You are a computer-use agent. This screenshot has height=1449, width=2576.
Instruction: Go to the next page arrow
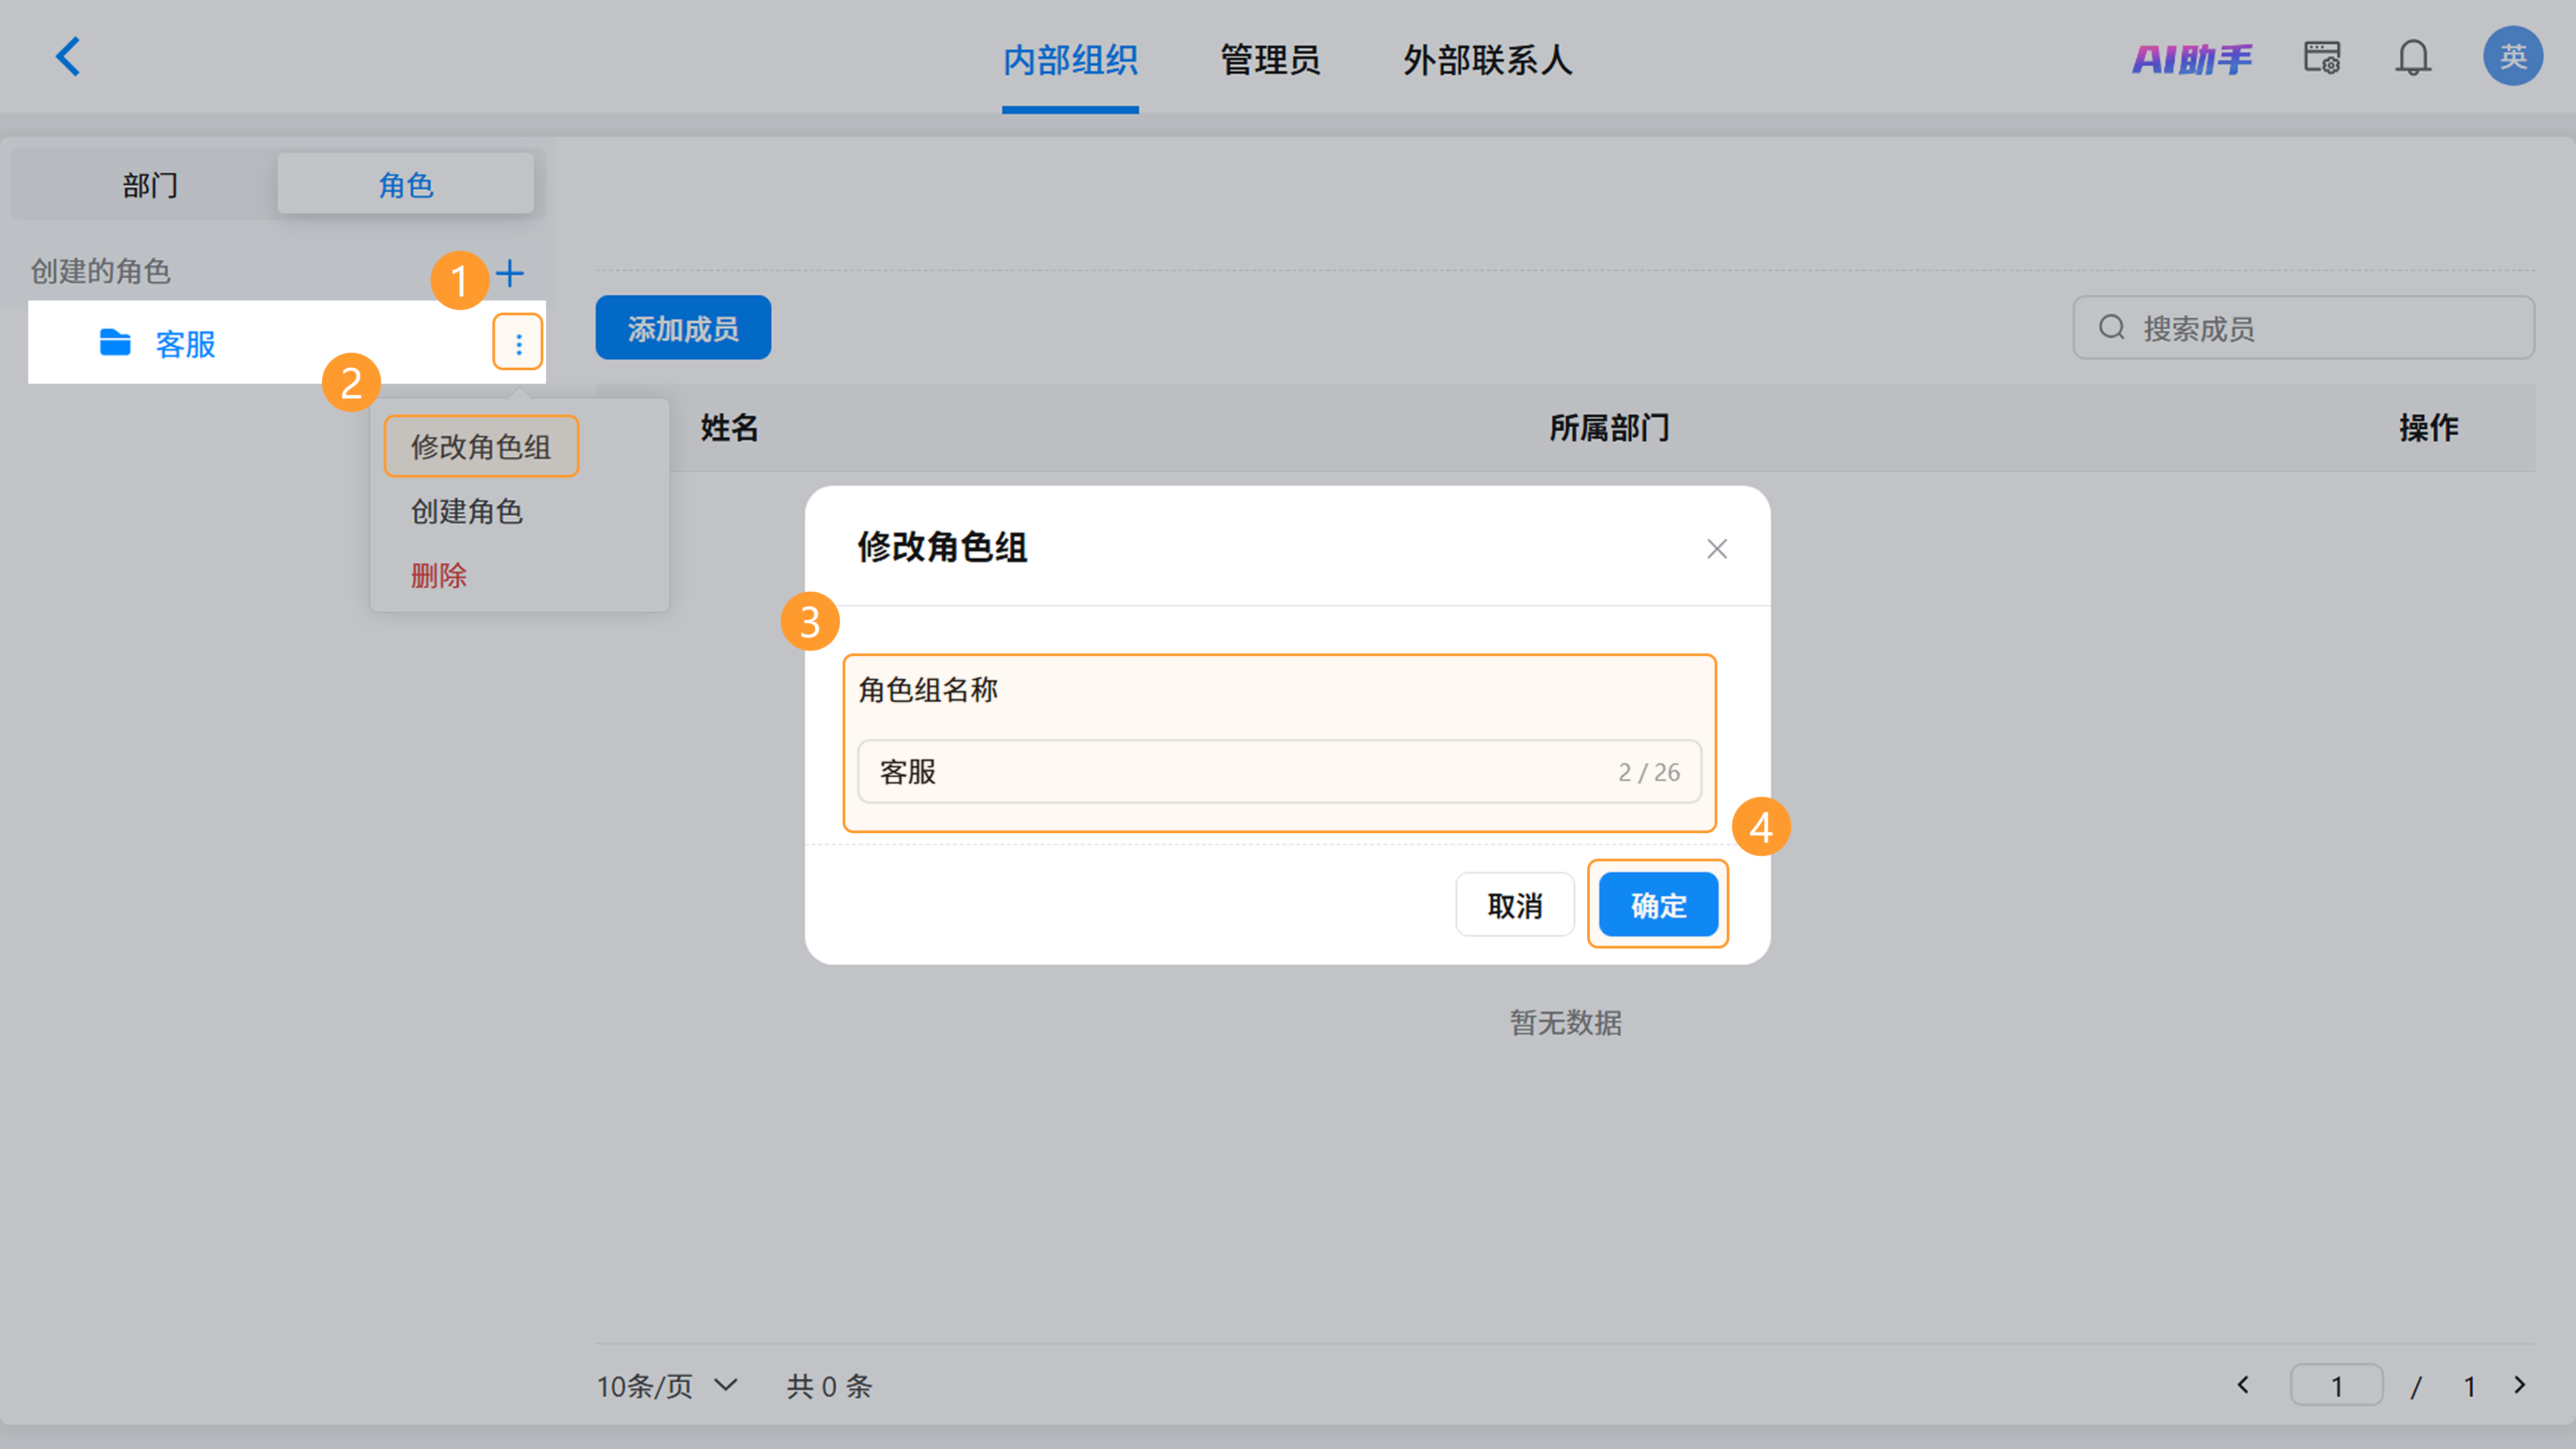(2519, 1385)
